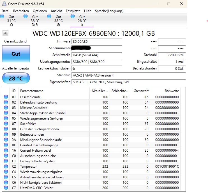Click status orb for Datendurchsatz-Leistung row
Image resolution: width=208 pixels, height=193 pixels.
6,102
